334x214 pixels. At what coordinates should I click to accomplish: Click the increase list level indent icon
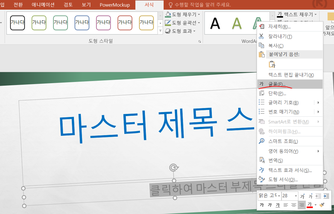click(326, 196)
